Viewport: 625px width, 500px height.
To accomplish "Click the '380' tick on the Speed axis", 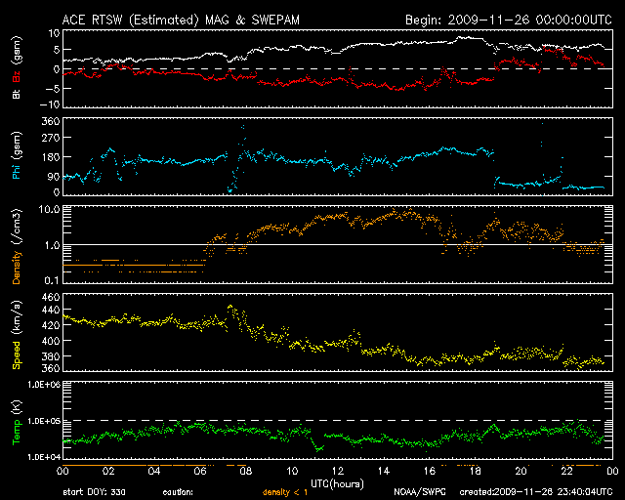I will point(51,356).
